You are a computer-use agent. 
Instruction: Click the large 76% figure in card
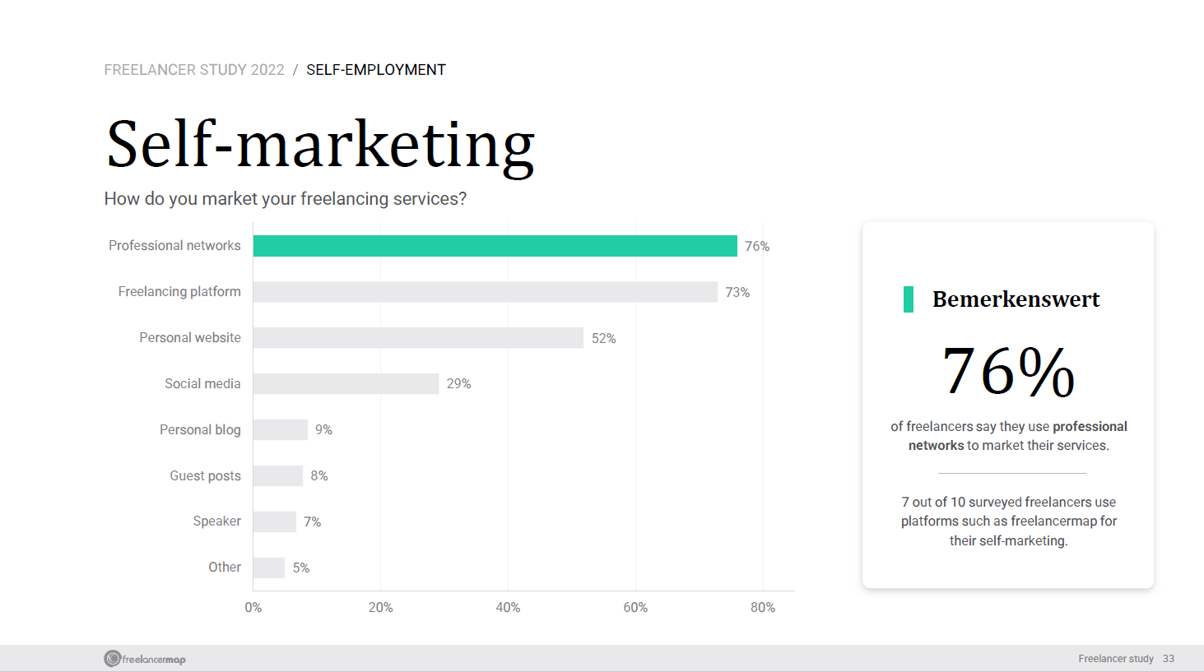click(x=1008, y=372)
